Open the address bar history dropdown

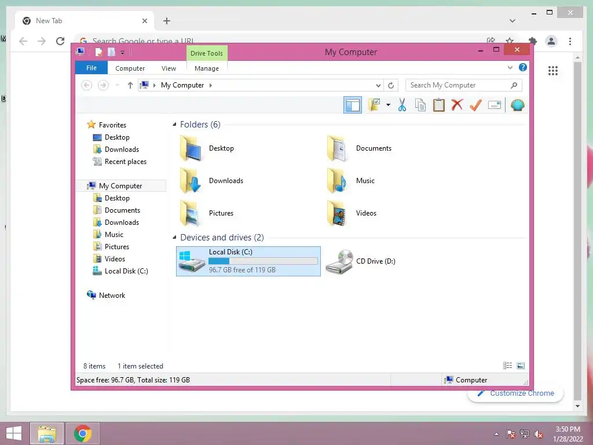[378, 85]
